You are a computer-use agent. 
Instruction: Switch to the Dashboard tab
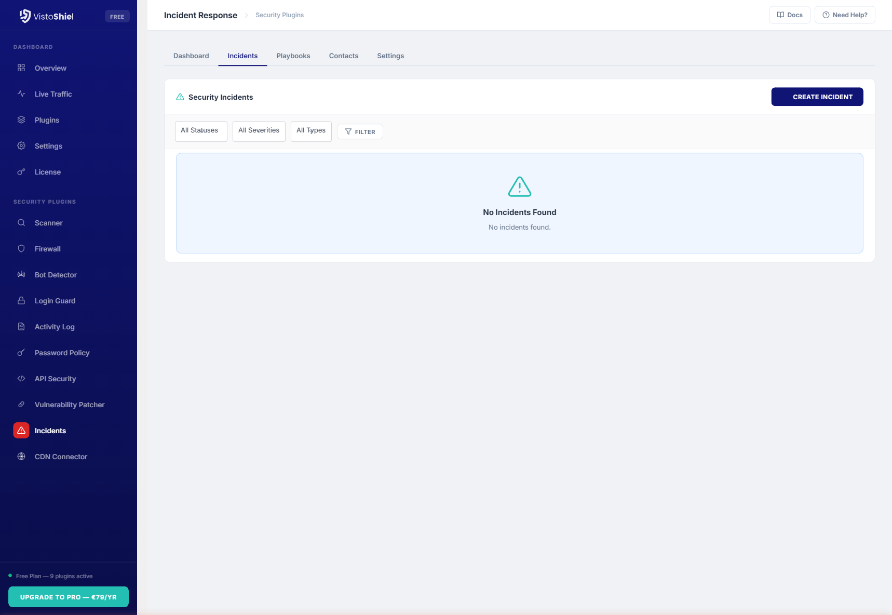point(191,56)
